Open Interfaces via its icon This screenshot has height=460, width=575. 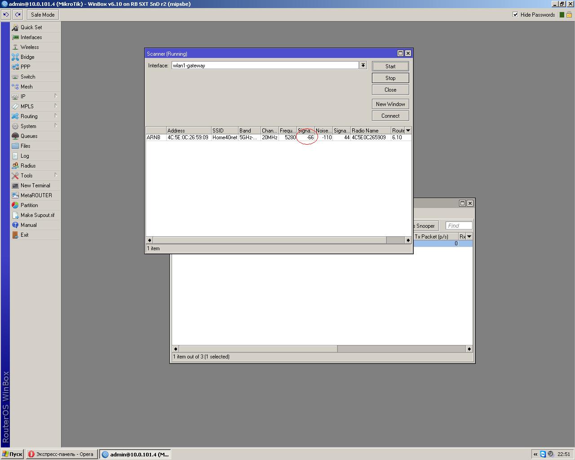point(15,37)
